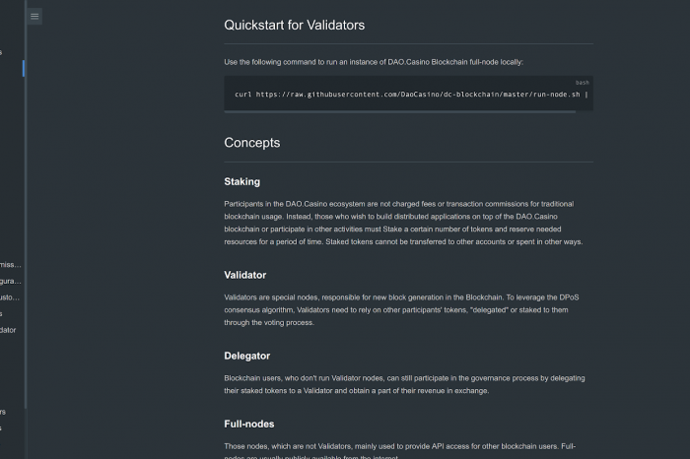Click the Validator description paragraph
This screenshot has width=690, height=459.
(401, 310)
